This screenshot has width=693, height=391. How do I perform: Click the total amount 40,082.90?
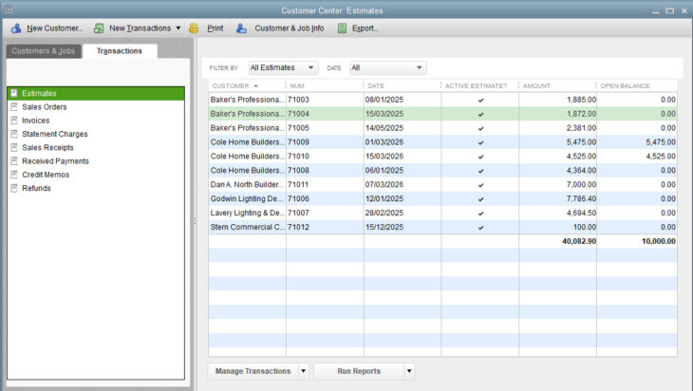(579, 241)
